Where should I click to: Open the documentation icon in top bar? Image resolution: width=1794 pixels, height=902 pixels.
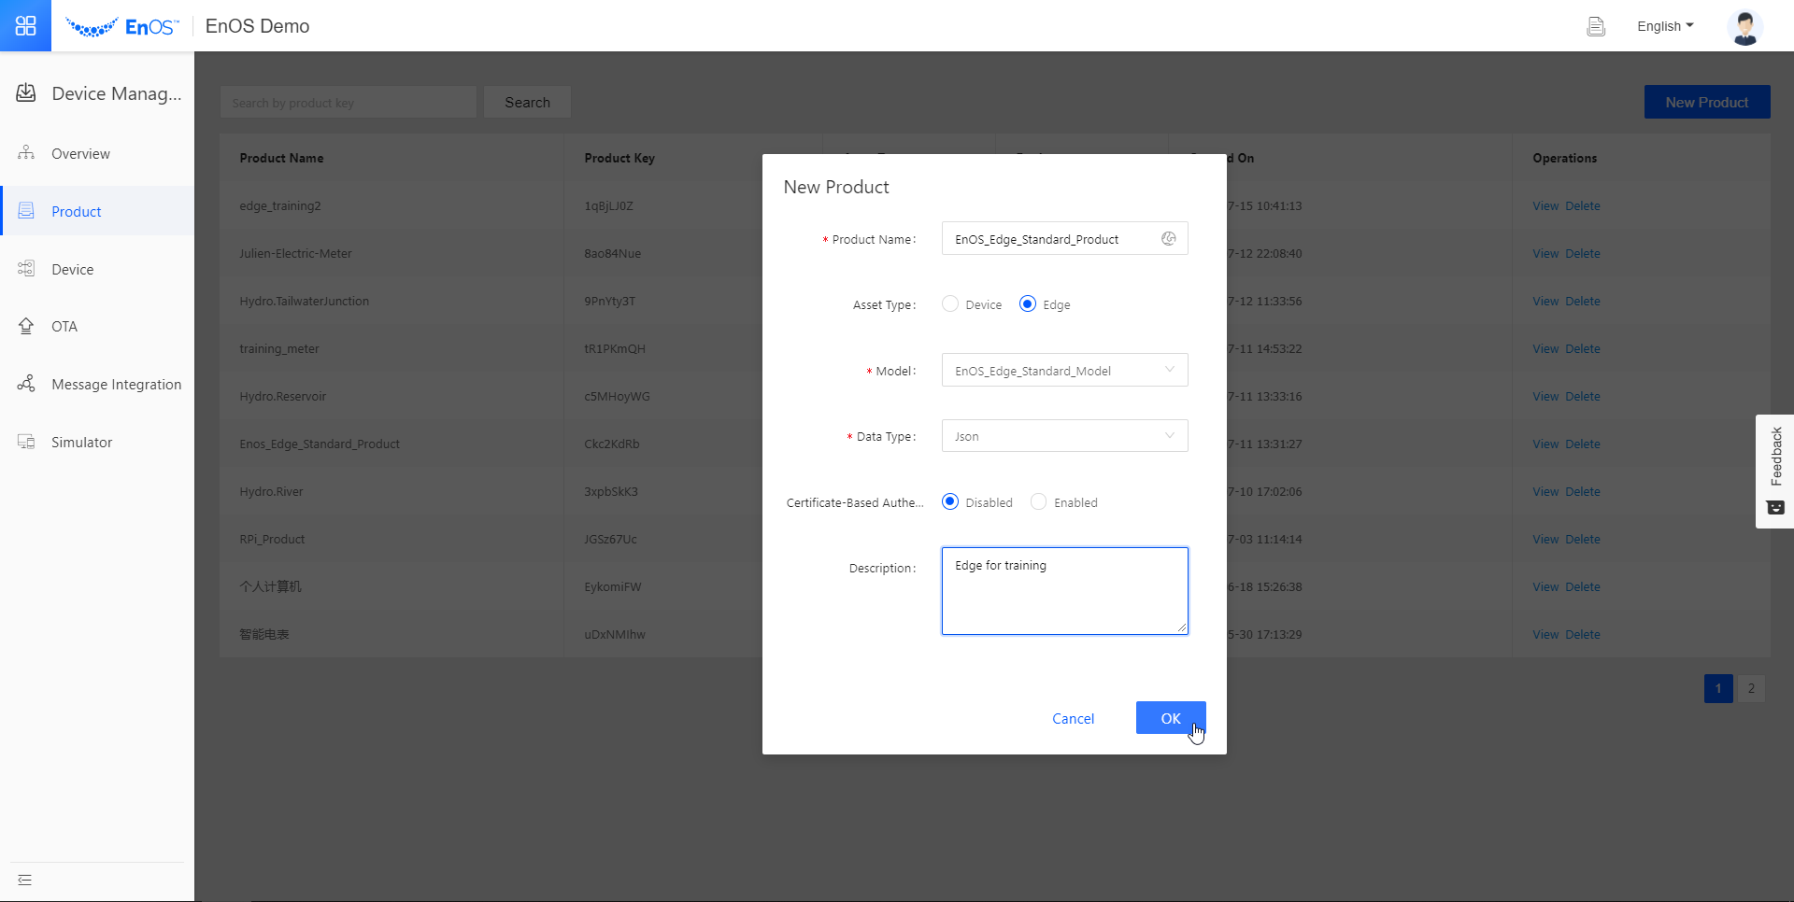(x=1596, y=26)
